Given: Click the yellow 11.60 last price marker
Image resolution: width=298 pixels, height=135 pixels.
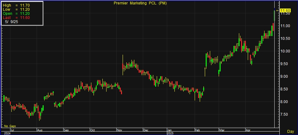Looking at the screenshot, I should pos(285,11).
